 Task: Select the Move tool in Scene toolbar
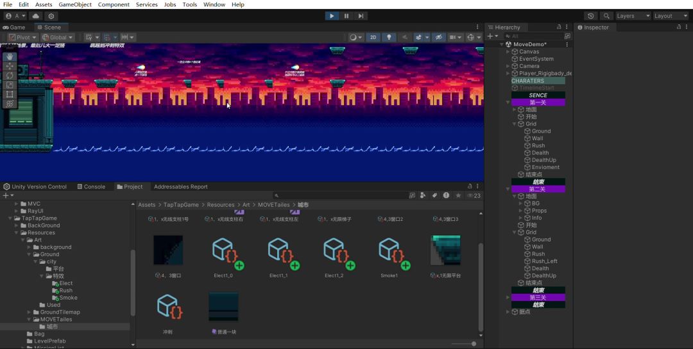point(10,66)
